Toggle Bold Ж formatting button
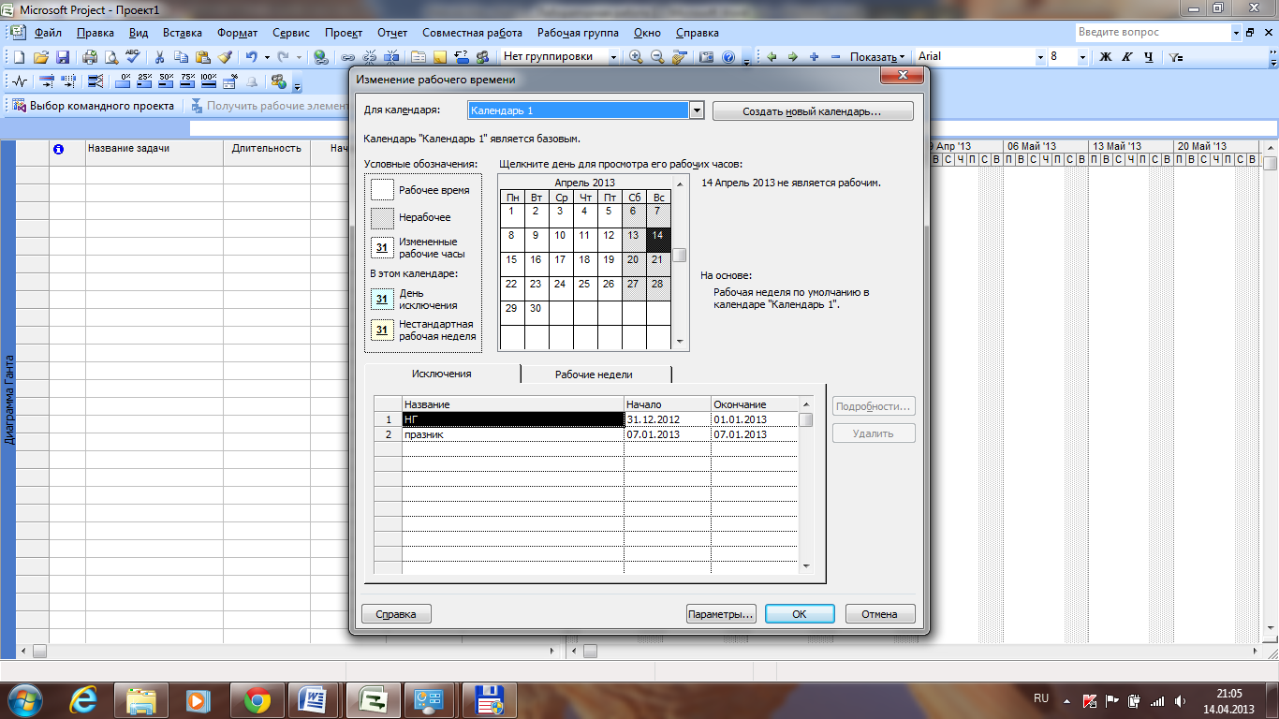 click(x=1105, y=57)
